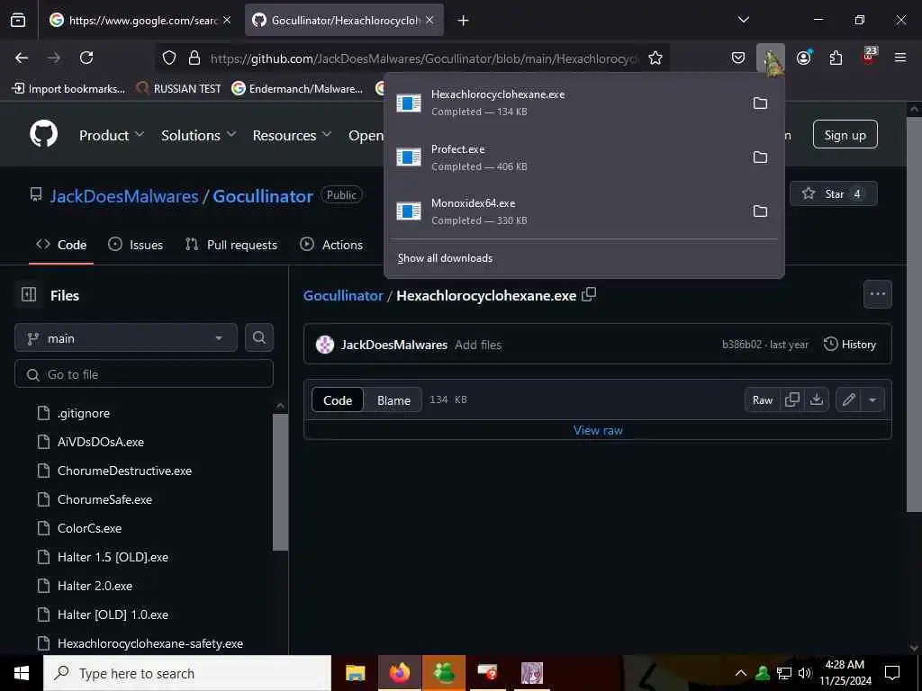The width and height of the screenshot is (922, 691).
Task: Open Firefox View in the tab bar
Action: [18, 21]
